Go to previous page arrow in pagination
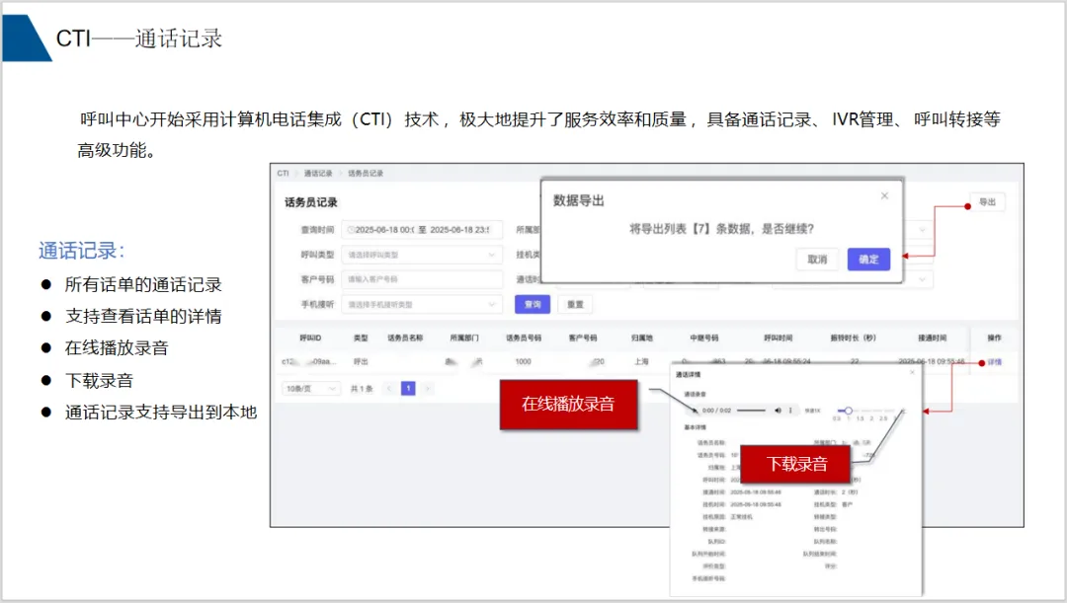Screen dimensions: 1067x603 (389, 389)
